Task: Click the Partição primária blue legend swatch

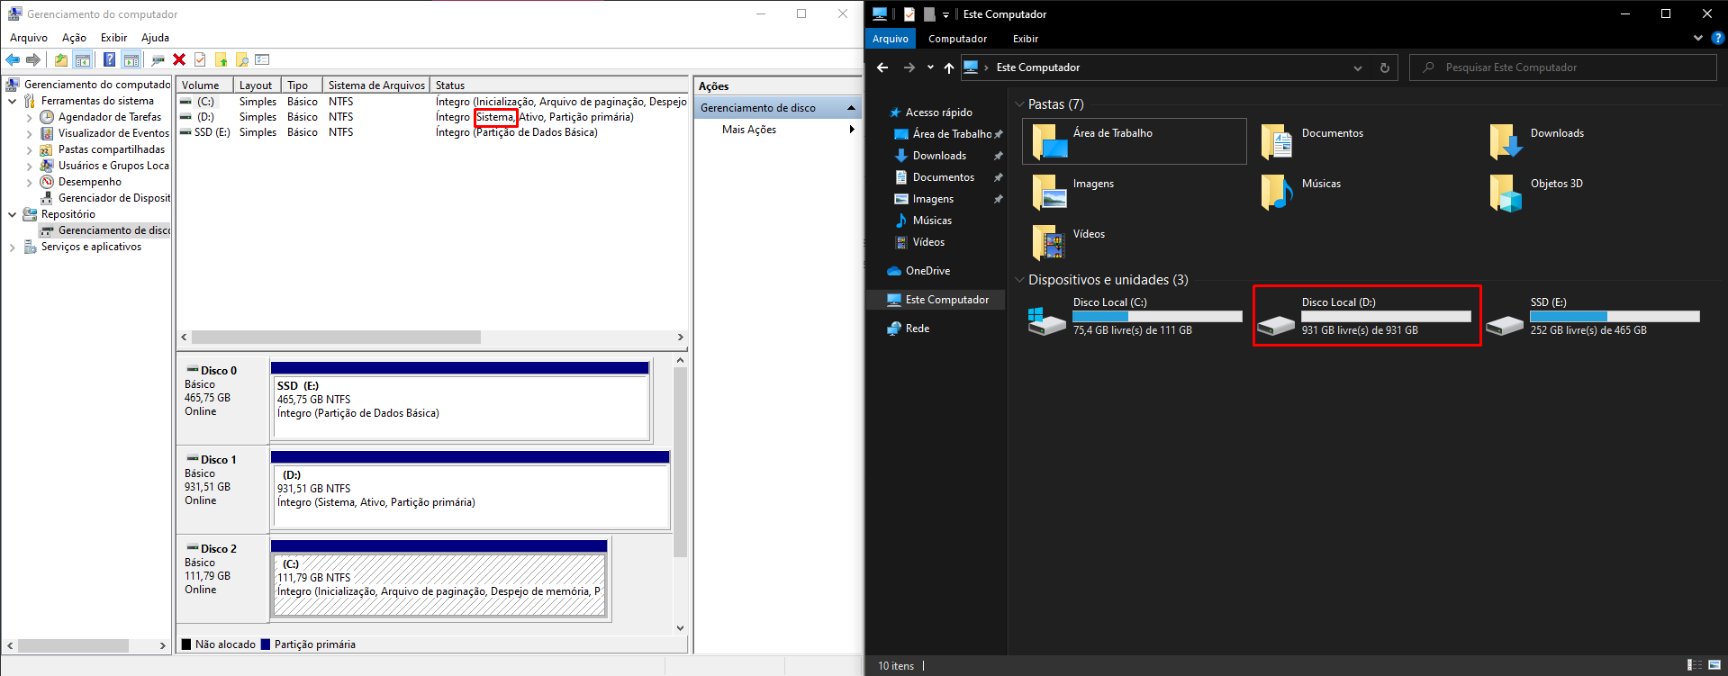Action: pyautogui.click(x=266, y=644)
